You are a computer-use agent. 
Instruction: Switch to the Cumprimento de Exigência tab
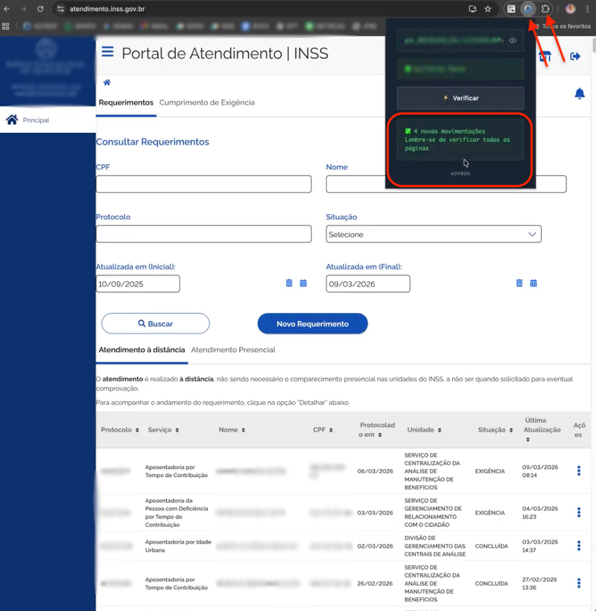point(207,103)
